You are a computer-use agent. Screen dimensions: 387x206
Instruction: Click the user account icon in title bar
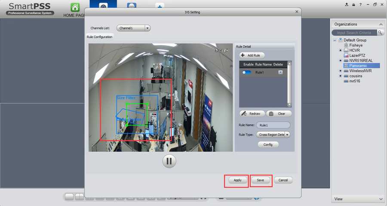tap(347, 4)
